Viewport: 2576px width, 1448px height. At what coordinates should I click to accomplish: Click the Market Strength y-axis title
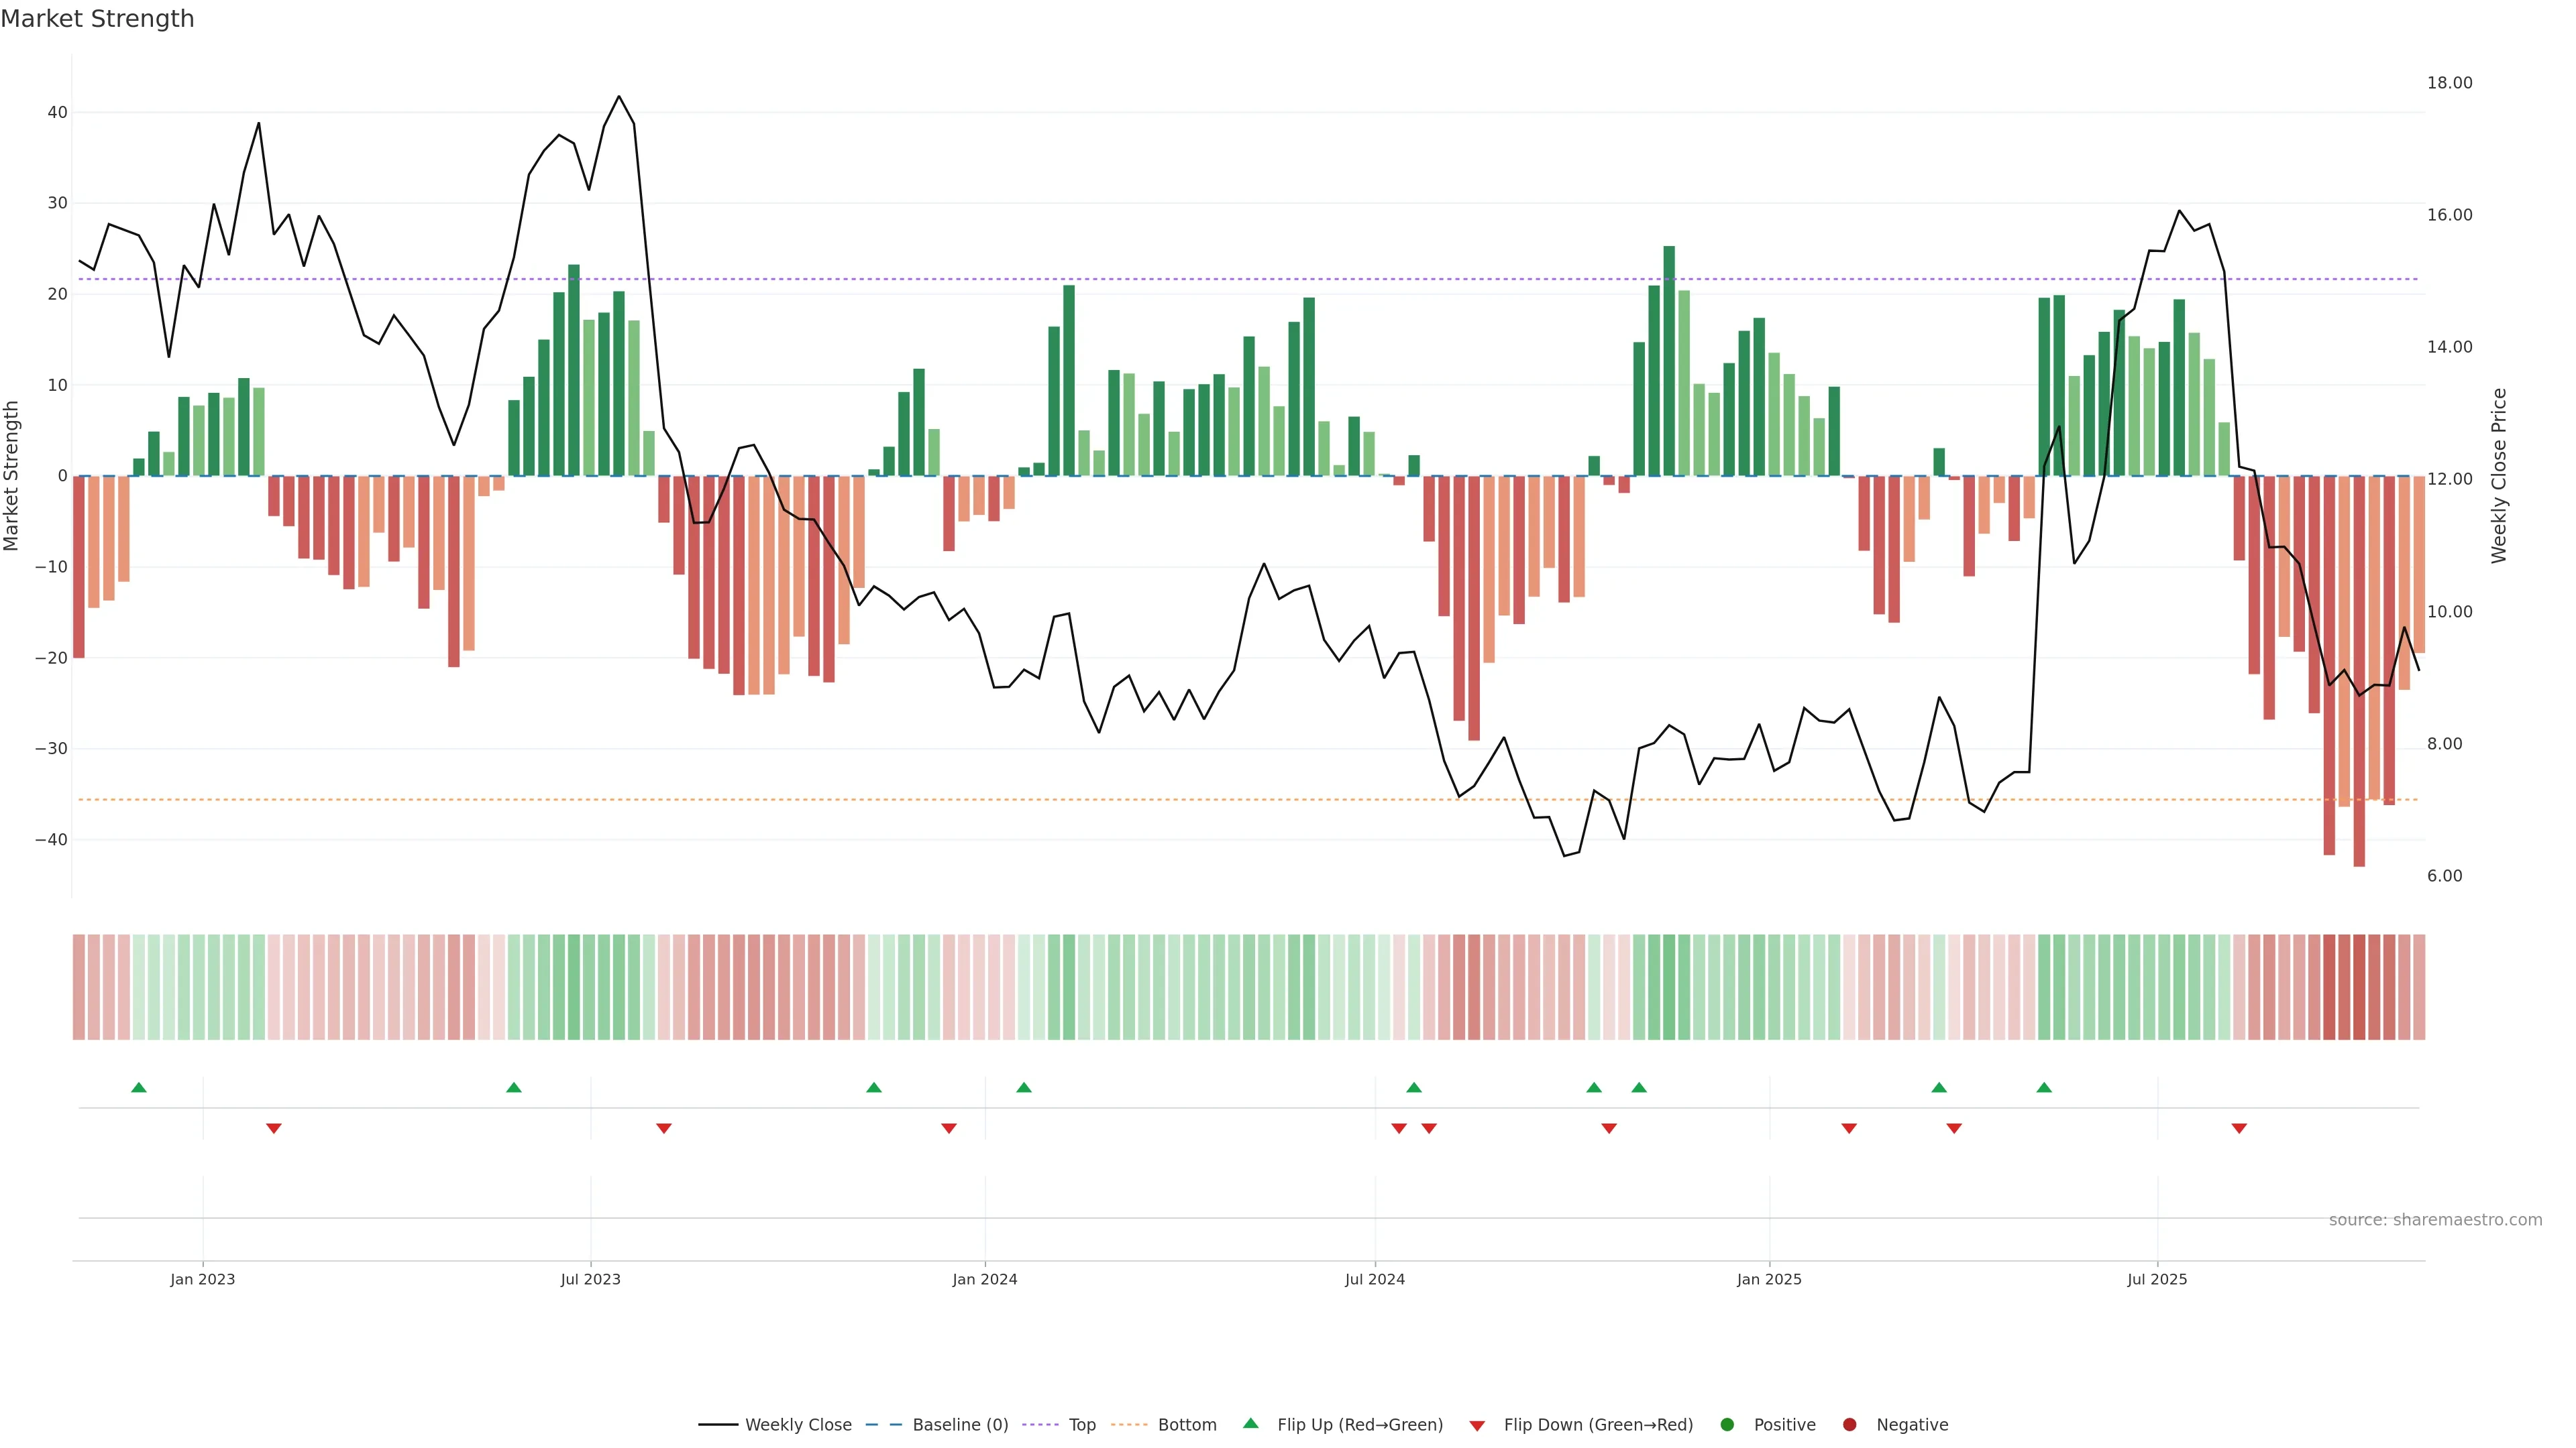coord(12,476)
